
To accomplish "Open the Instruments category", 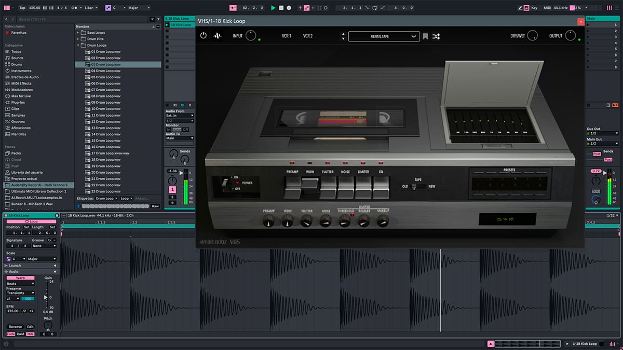I will pyautogui.click(x=21, y=71).
